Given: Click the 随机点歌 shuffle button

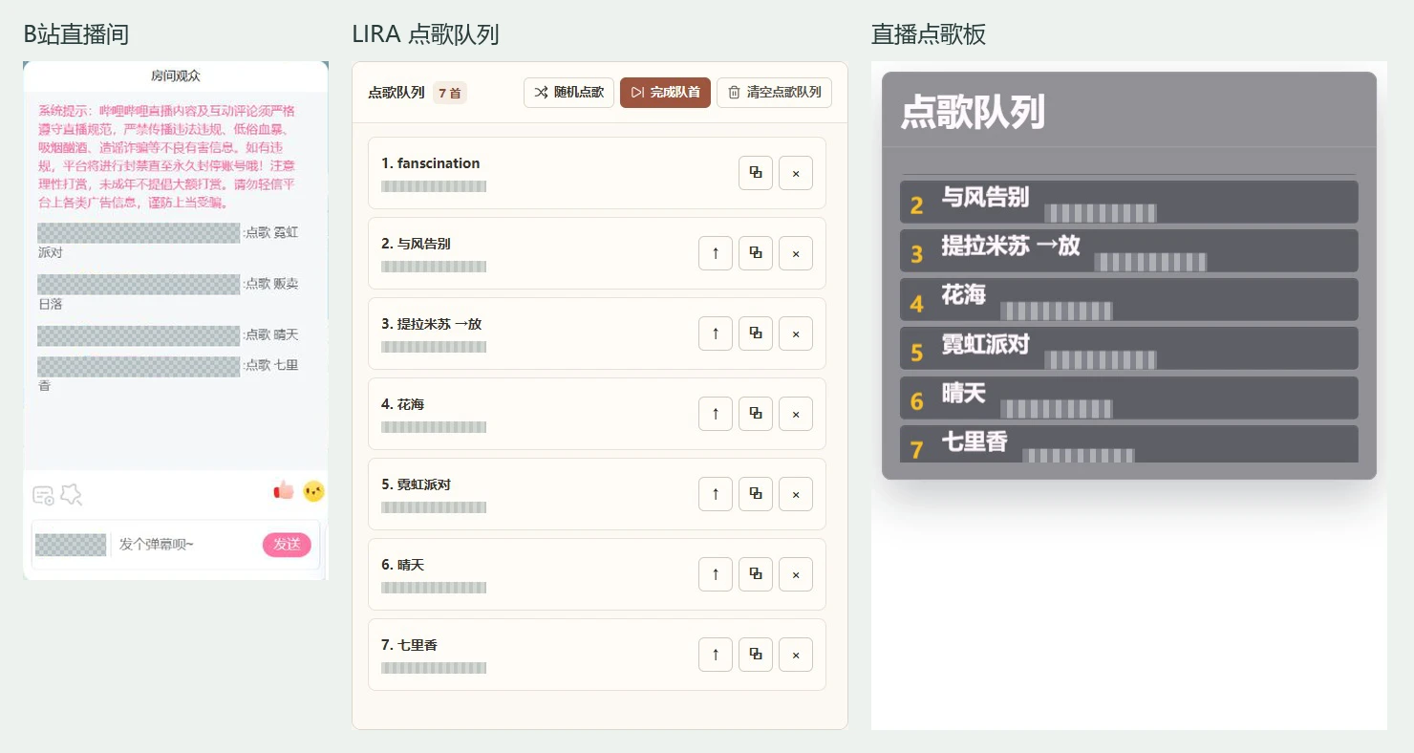Looking at the screenshot, I should 568,93.
